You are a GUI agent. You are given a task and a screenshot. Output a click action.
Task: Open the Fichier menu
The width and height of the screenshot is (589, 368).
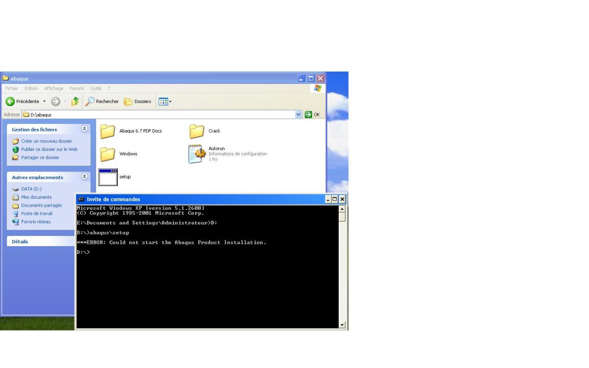(12, 88)
